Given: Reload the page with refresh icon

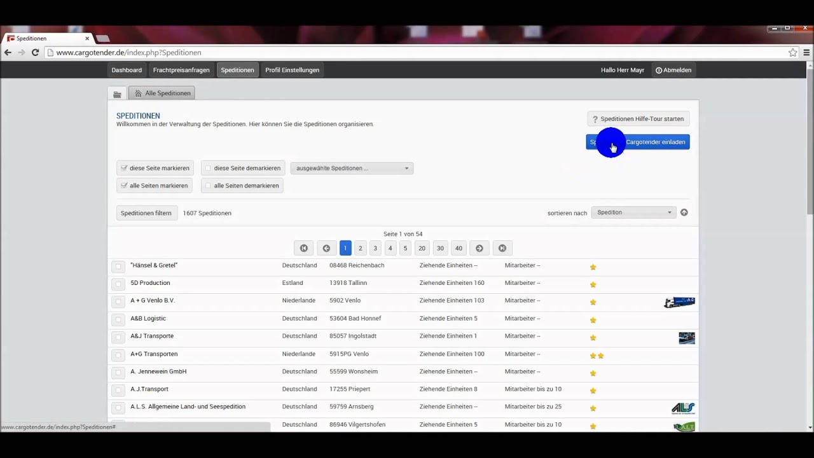Looking at the screenshot, I should [35, 53].
